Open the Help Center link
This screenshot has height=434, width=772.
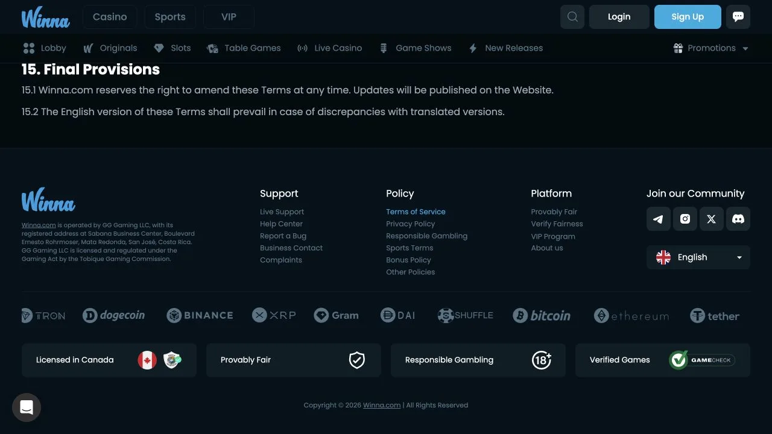point(281,224)
